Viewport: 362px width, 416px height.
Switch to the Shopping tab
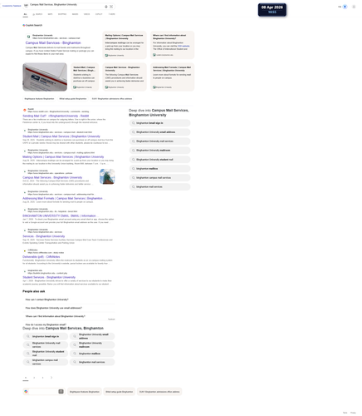pyautogui.click(x=62, y=14)
